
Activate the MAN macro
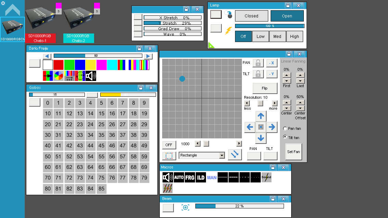(212, 177)
